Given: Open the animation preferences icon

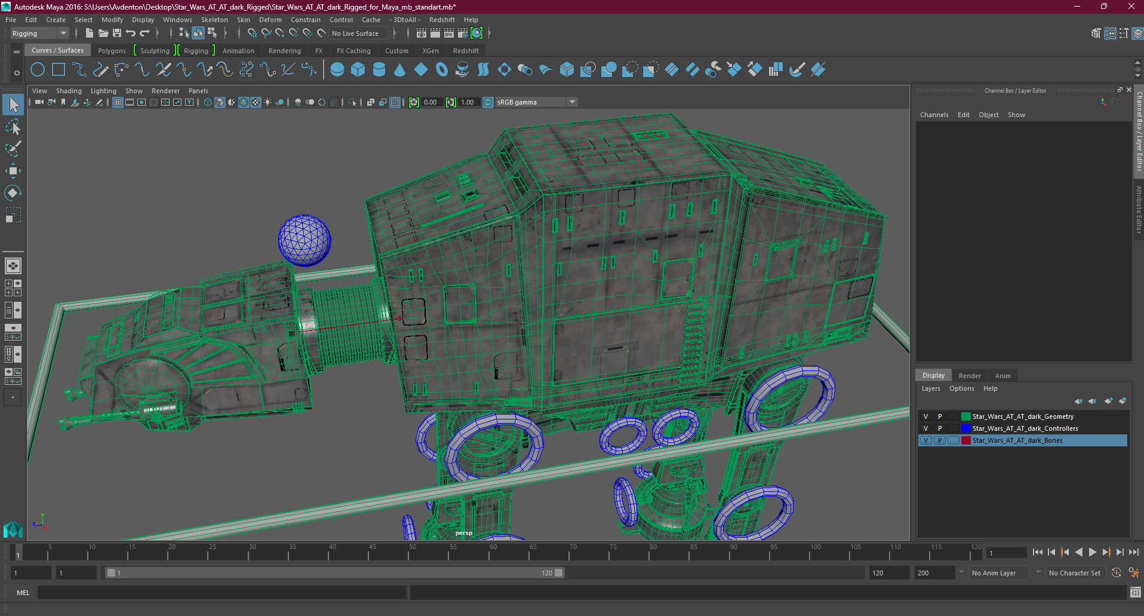Looking at the screenshot, I should click(x=1134, y=573).
